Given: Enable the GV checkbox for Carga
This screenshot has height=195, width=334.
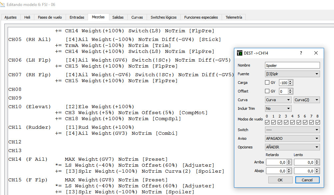Looking at the screenshot, I should coord(267,83).
